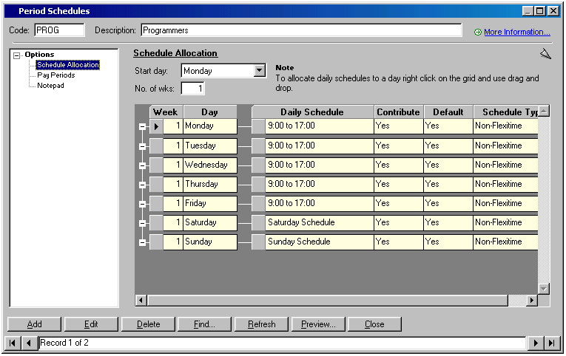Go to first record navigation button
Screen dimensions: 566x356
[13, 343]
